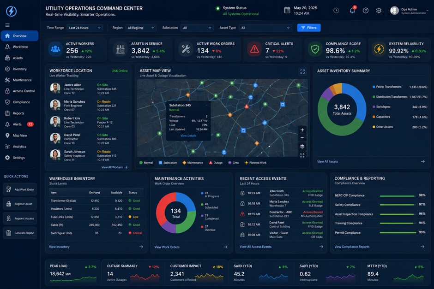The width and height of the screenshot is (434, 289).
Task: Open the Asset Type dropdown
Action: tap(265, 28)
